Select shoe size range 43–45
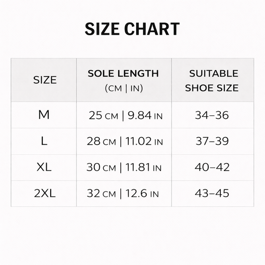The height and width of the screenshot is (265, 265). click(x=212, y=193)
